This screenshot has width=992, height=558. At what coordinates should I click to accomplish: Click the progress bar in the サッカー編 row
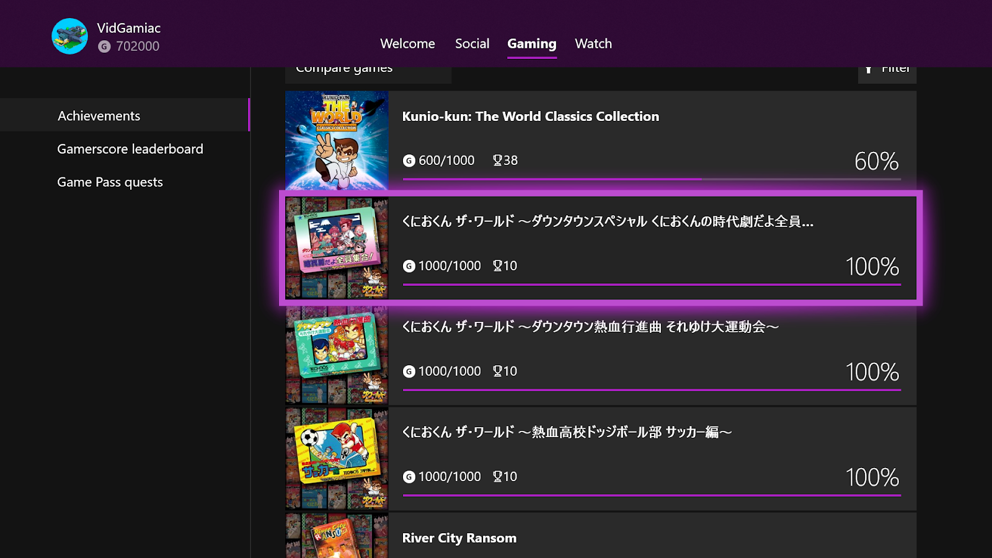pyautogui.click(x=652, y=495)
